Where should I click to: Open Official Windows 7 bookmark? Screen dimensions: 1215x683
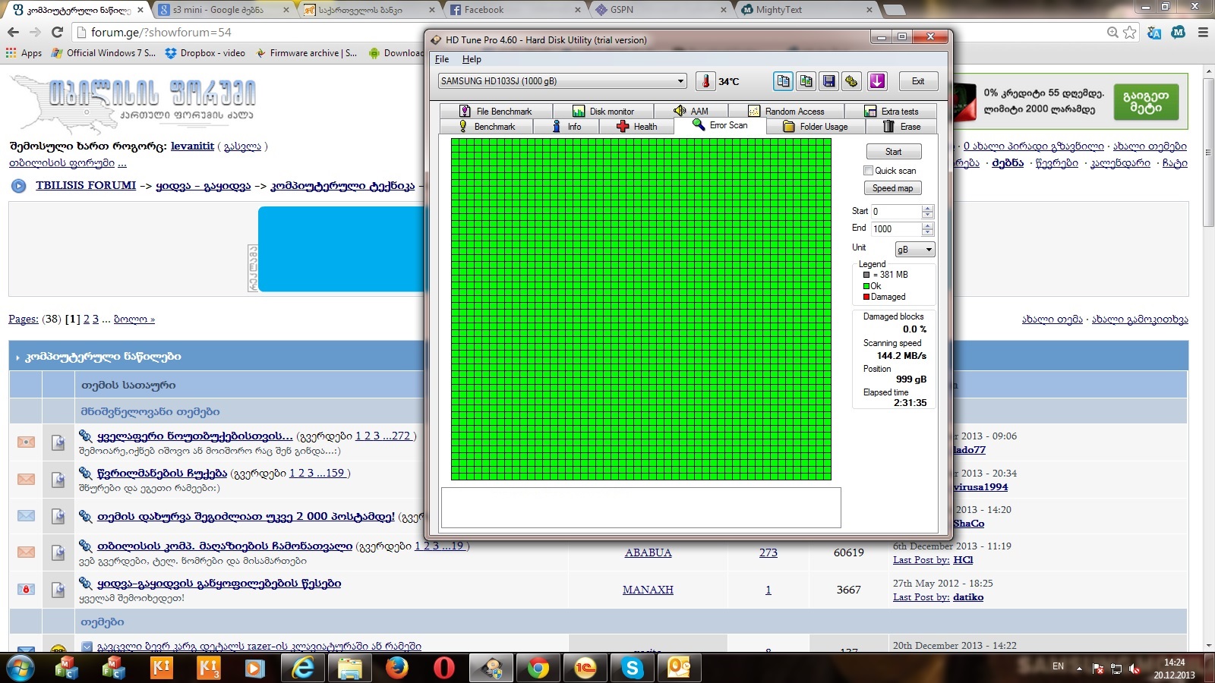(104, 53)
